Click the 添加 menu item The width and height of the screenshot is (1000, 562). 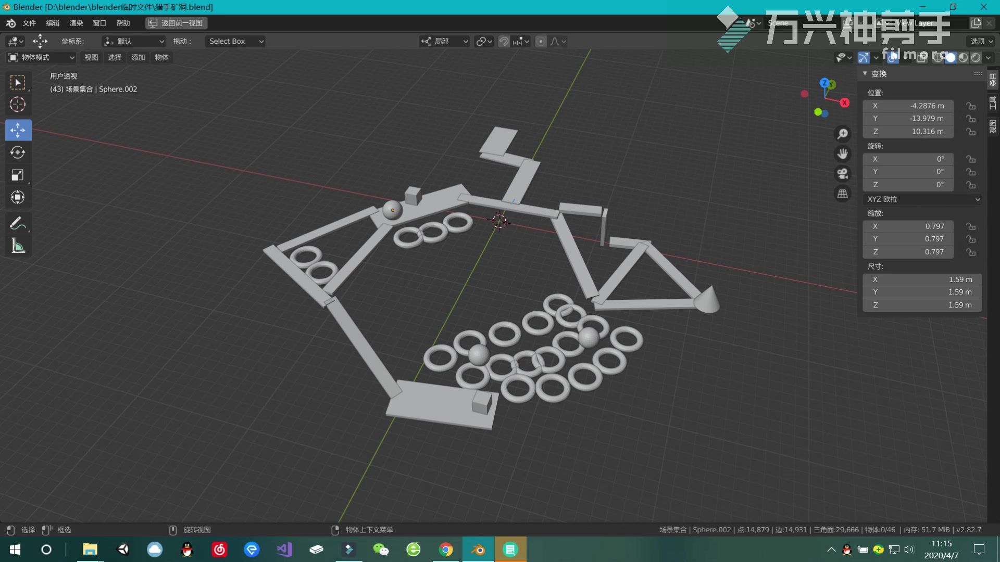(x=137, y=57)
